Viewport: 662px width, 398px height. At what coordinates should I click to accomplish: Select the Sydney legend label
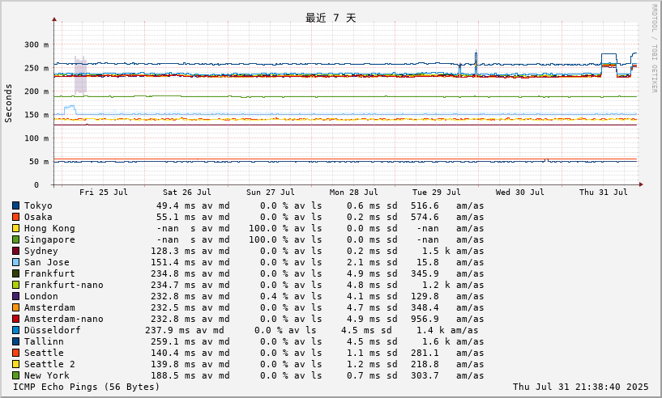tap(41, 252)
